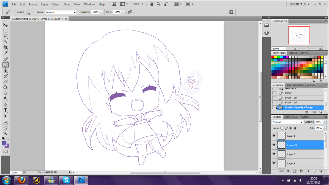
Task: Open the layer blend mode dropdown
Action: (x=288, y=122)
